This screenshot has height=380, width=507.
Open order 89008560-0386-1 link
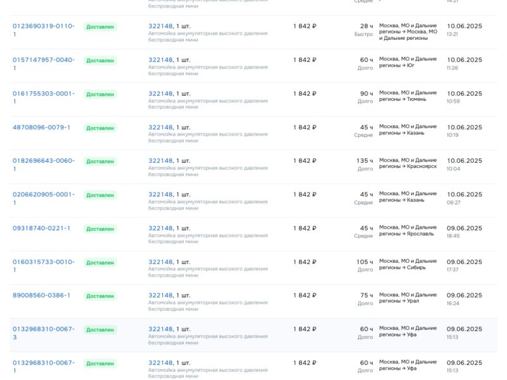tap(41, 295)
